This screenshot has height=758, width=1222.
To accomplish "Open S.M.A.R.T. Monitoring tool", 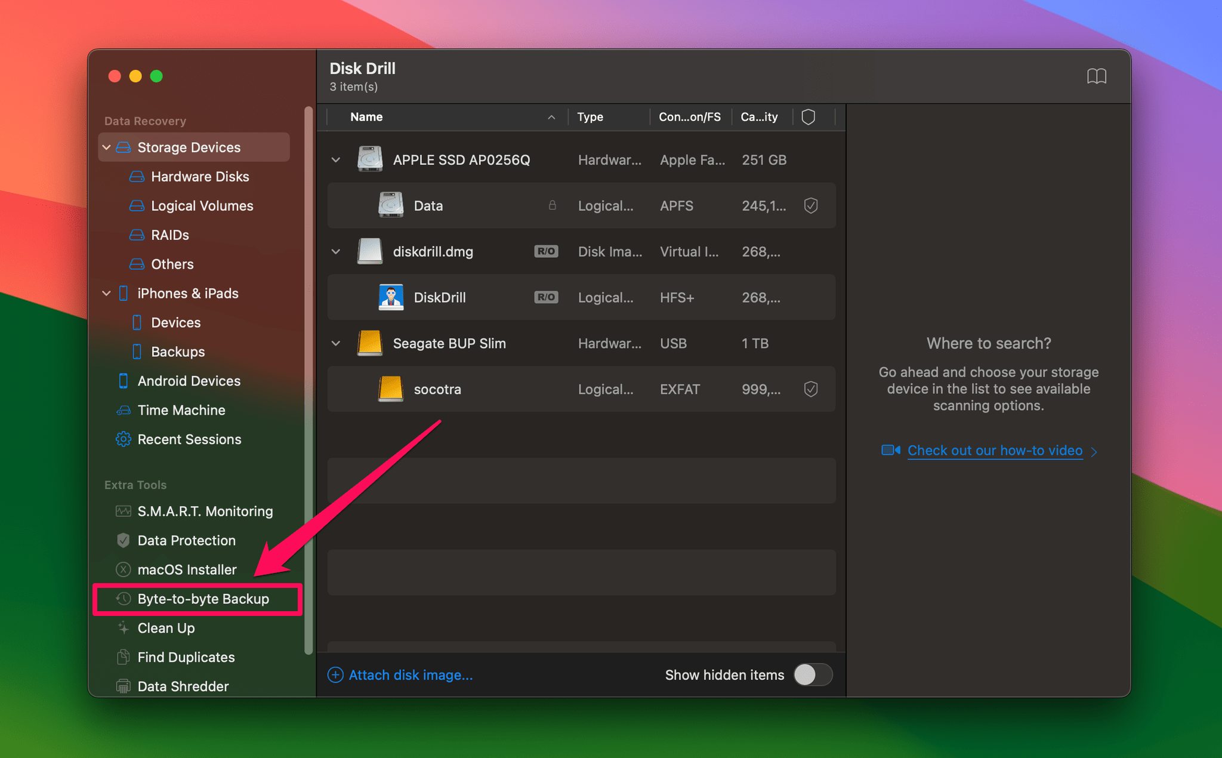I will (205, 511).
